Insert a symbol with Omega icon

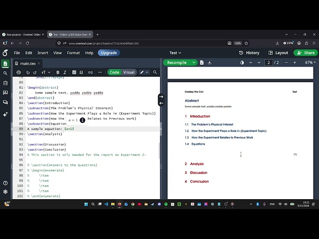coord(81,72)
